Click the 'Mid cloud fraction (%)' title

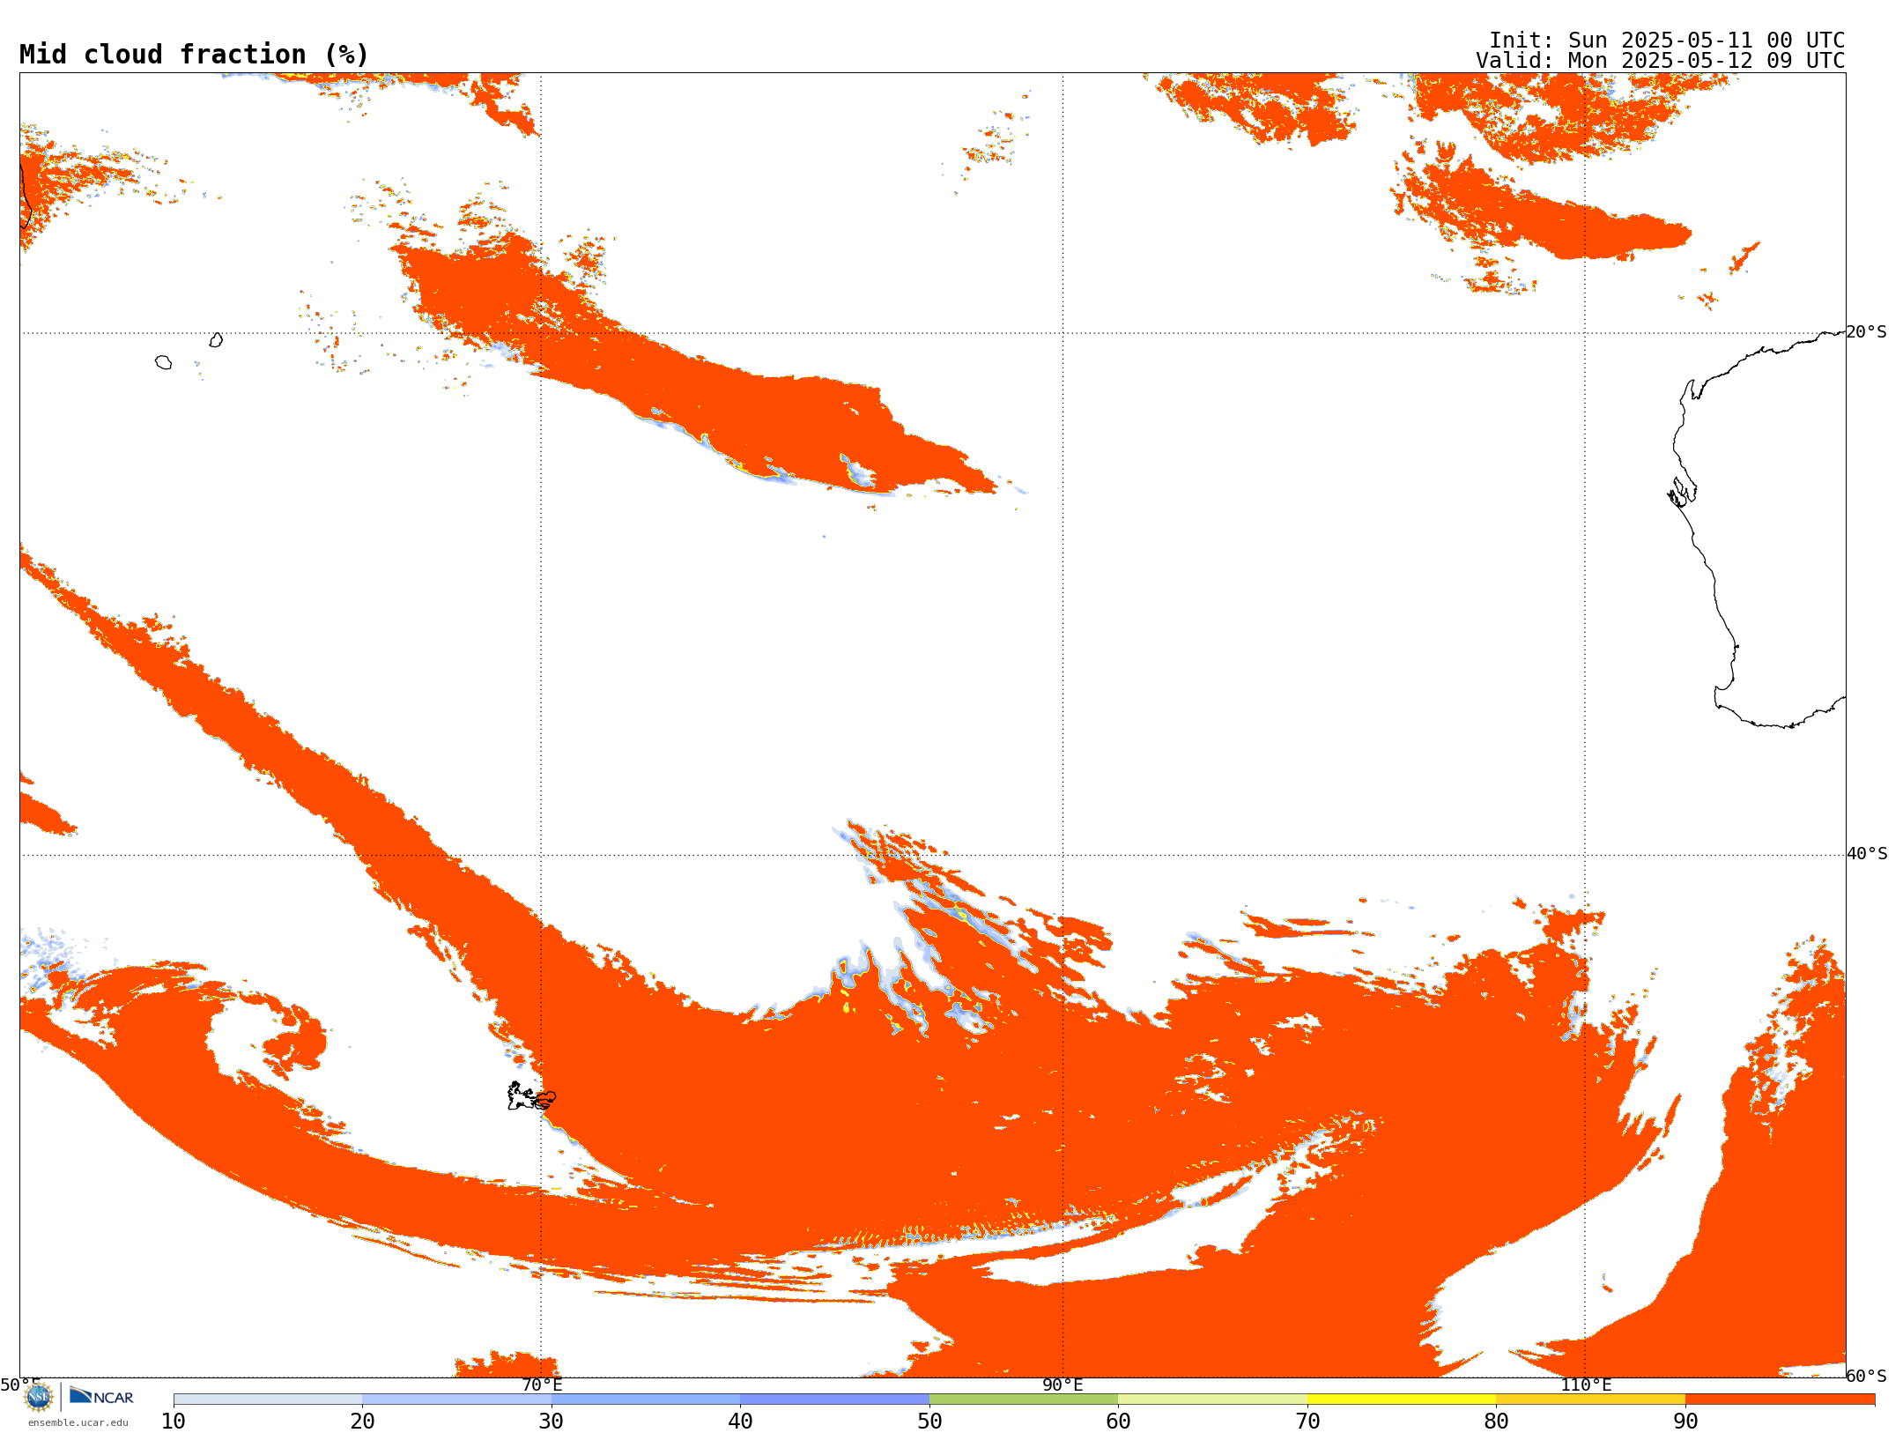194,55
